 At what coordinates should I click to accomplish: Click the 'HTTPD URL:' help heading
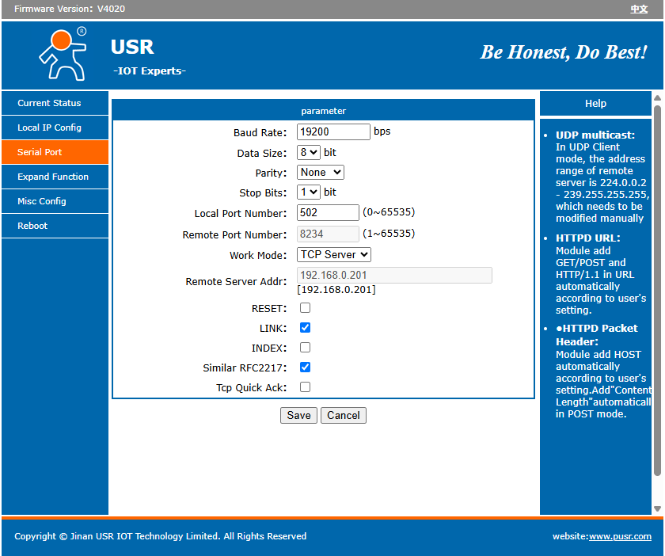pyautogui.click(x=587, y=238)
